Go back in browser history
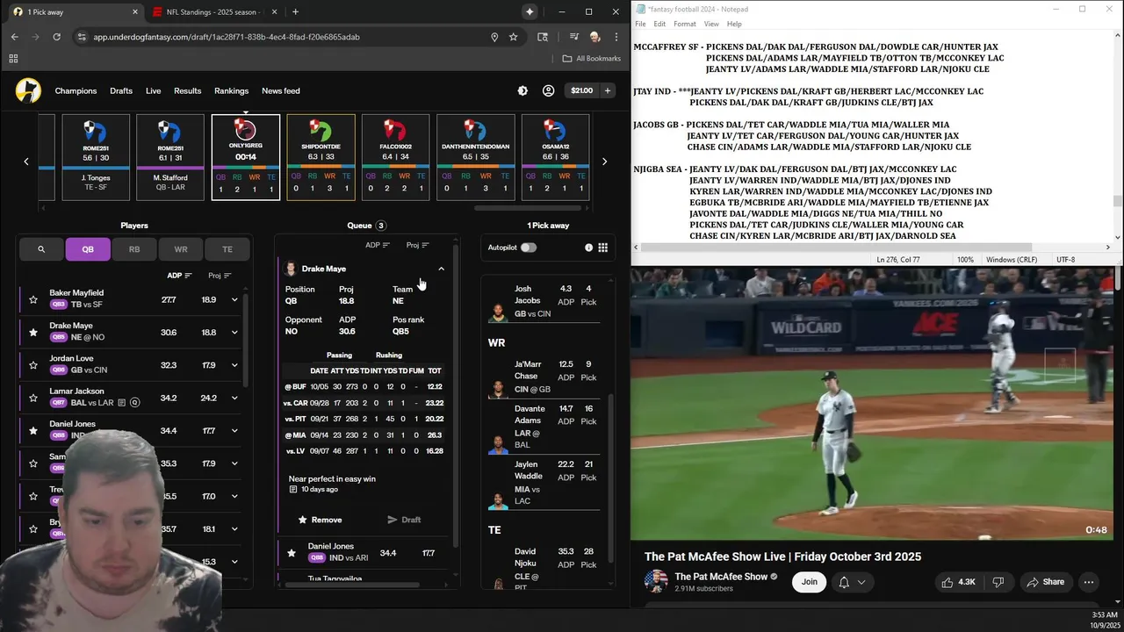The height and width of the screenshot is (632, 1124). pos(14,37)
